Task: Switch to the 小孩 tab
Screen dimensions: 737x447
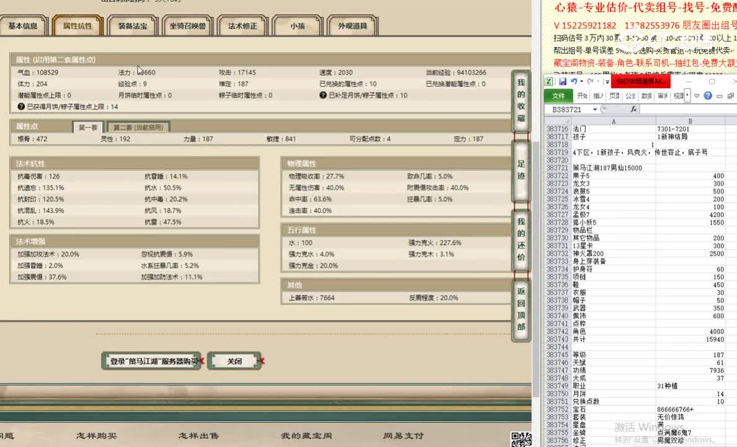Action: click(298, 26)
